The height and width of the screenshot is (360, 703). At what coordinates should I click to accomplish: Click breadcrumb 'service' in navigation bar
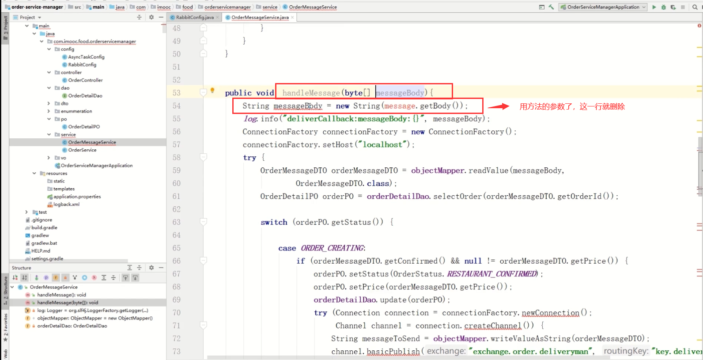[x=270, y=7]
